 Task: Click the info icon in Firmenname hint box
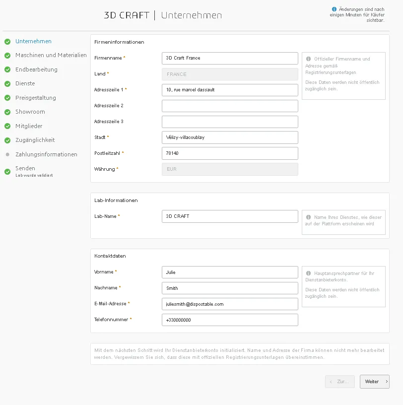pos(308,59)
